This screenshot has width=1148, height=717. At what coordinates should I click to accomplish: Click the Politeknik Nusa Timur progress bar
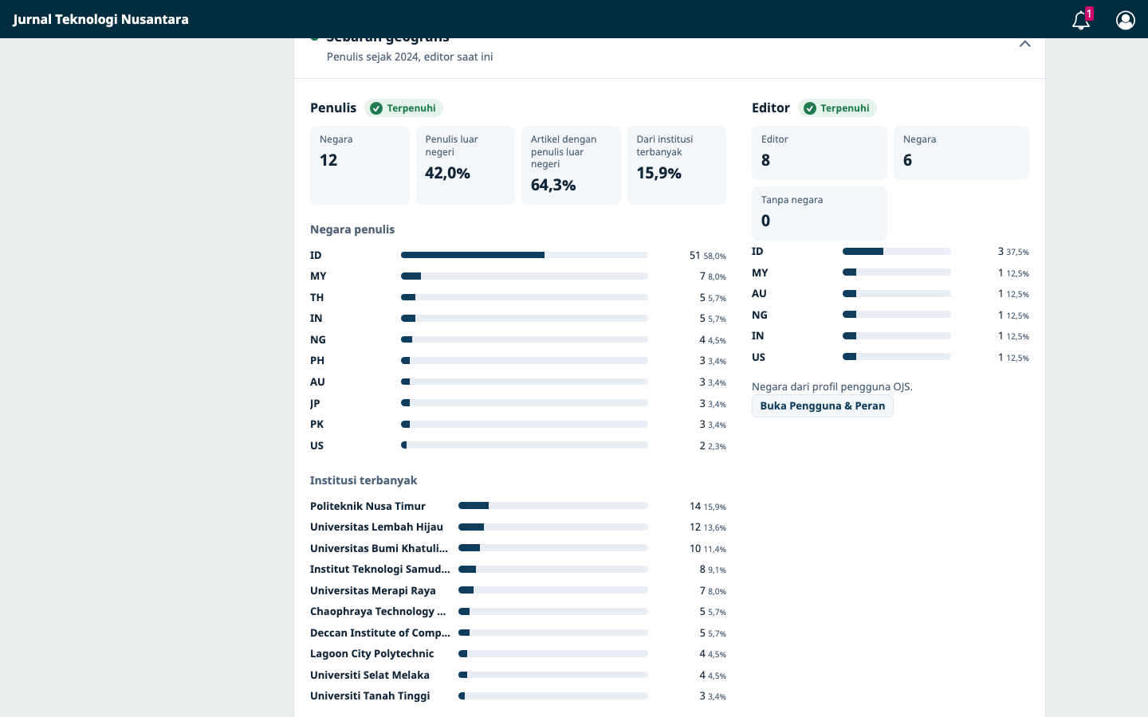tap(553, 506)
